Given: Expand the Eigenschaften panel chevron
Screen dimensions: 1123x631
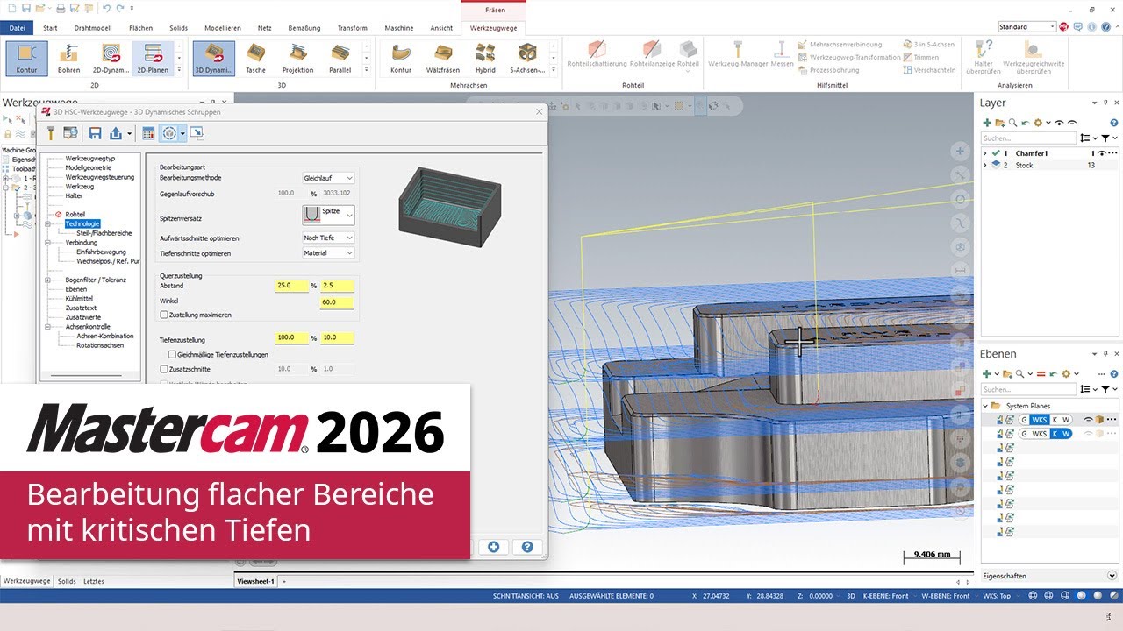Looking at the screenshot, I should (1112, 576).
